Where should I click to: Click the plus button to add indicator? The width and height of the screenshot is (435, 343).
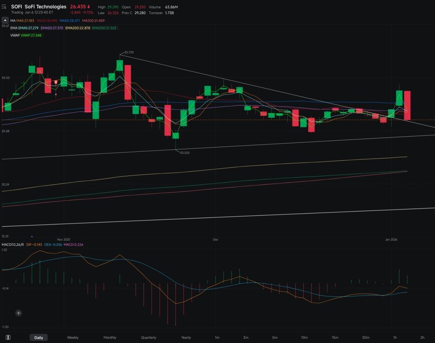[x=19, y=313]
